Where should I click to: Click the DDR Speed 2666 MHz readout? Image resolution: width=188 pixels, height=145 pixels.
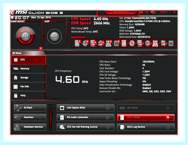pyautogui.click(x=90, y=23)
